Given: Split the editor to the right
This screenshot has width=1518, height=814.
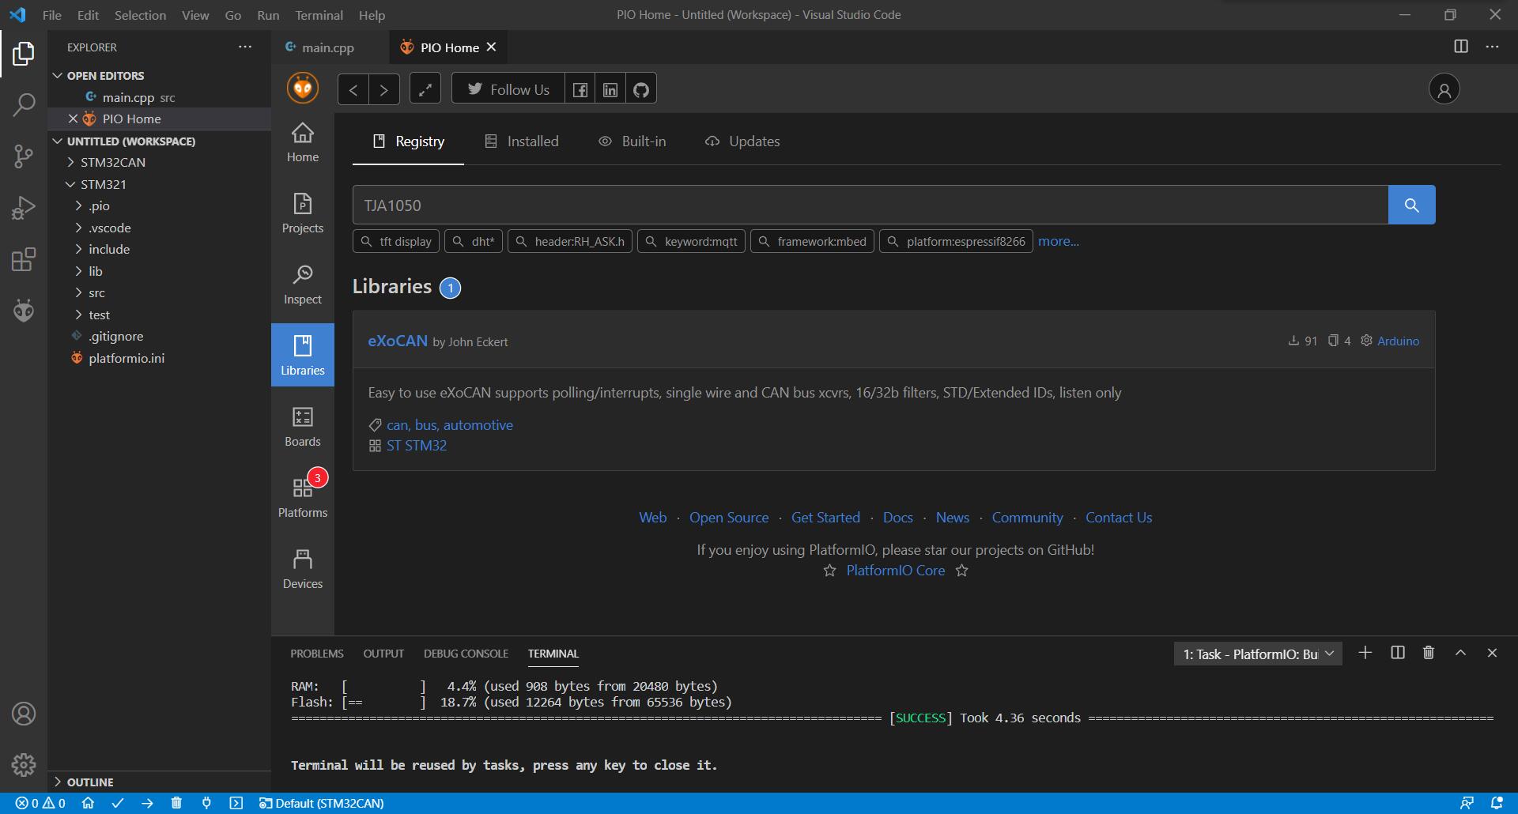Looking at the screenshot, I should 1461,47.
